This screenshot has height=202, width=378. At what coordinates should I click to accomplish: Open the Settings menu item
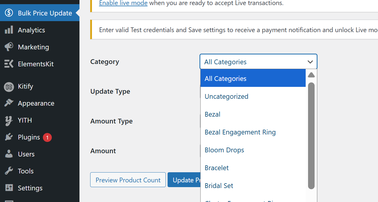30,188
